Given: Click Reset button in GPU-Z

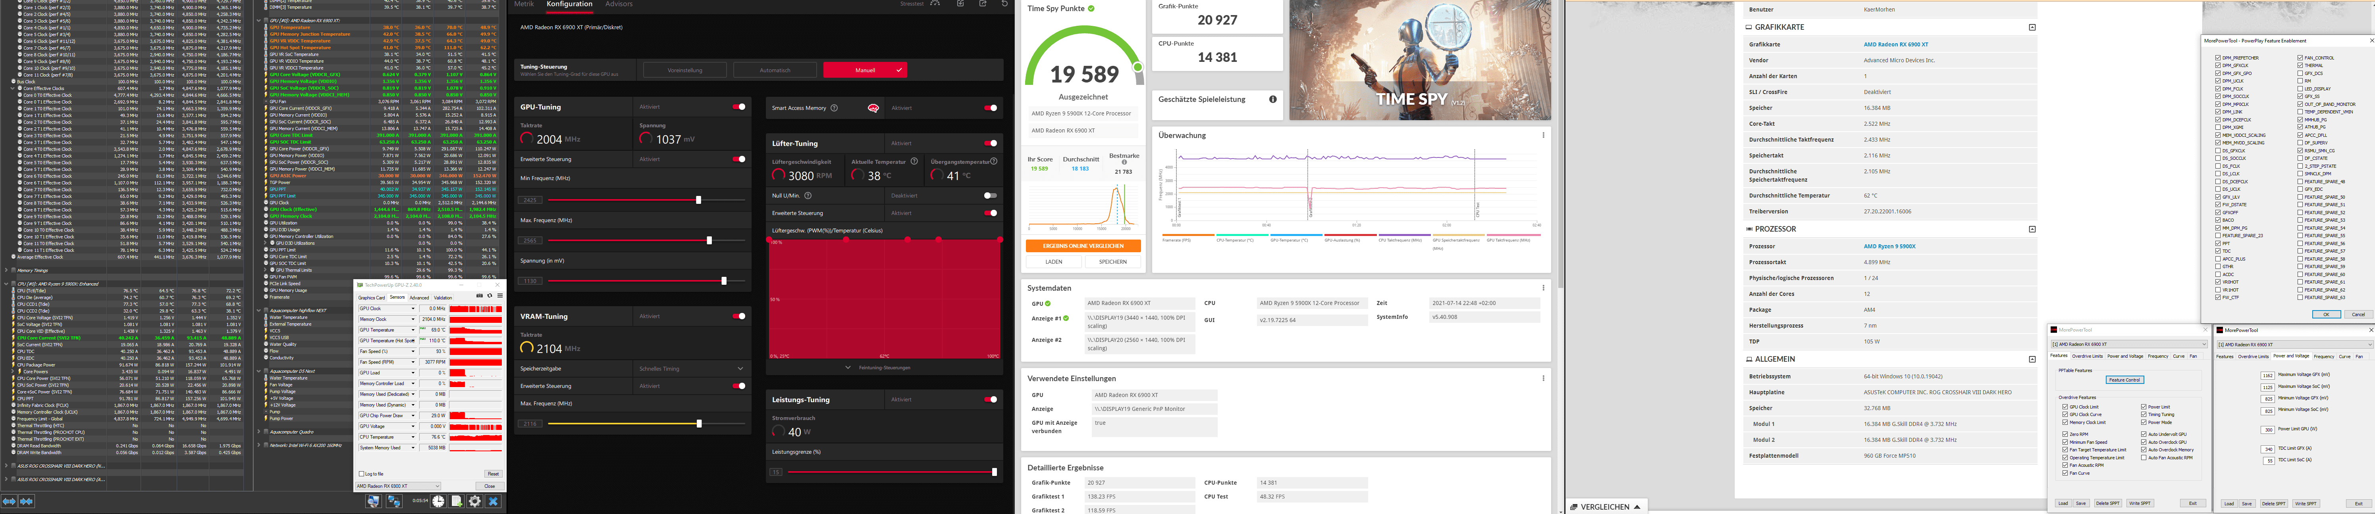Looking at the screenshot, I should click(x=492, y=474).
